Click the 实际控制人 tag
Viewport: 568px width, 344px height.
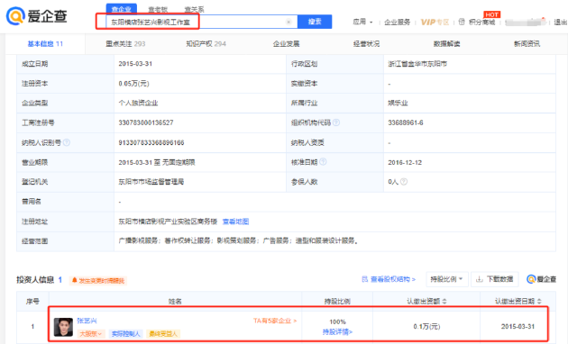125,333
